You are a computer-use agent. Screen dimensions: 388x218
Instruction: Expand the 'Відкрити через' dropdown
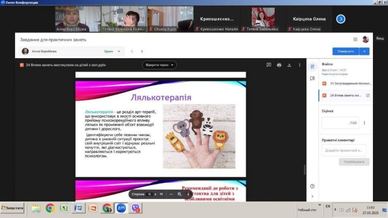159,65
